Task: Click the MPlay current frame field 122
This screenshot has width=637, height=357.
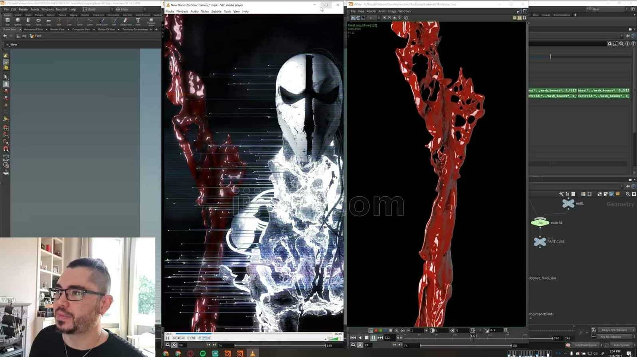Action: point(389,338)
